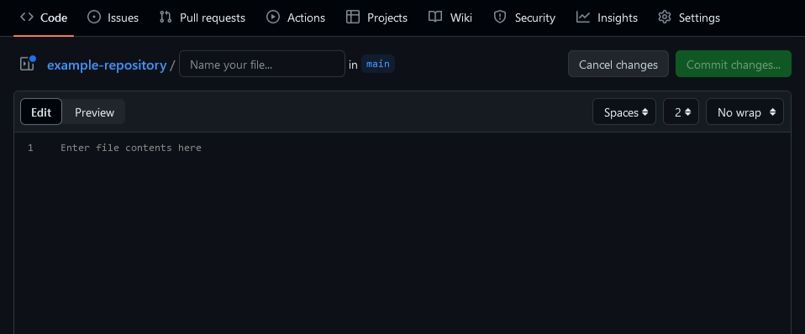The height and width of the screenshot is (334, 805).
Task: Open the Spaces indent mode dropdown
Action: click(x=623, y=112)
